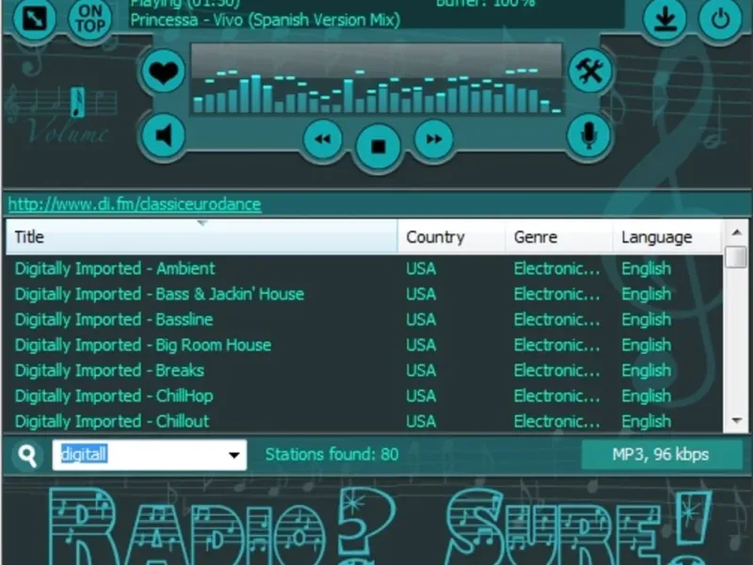The width and height of the screenshot is (753, 565).
Task: Click the compact view resize arrow icon
Action: click(35, 19)
